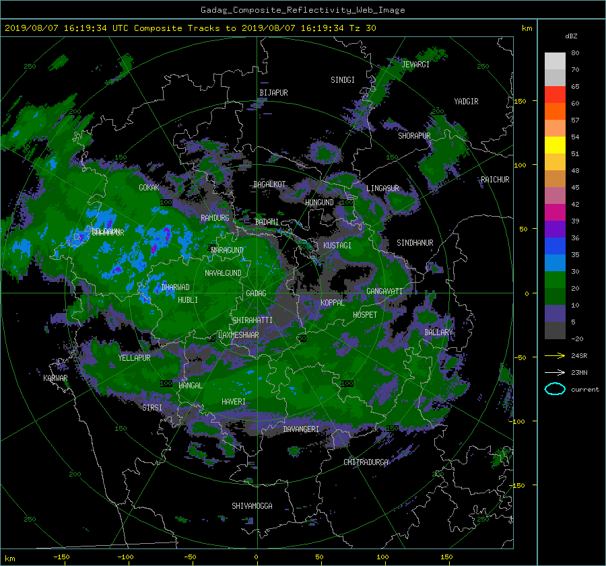Click the HANGAL town label

190,386
